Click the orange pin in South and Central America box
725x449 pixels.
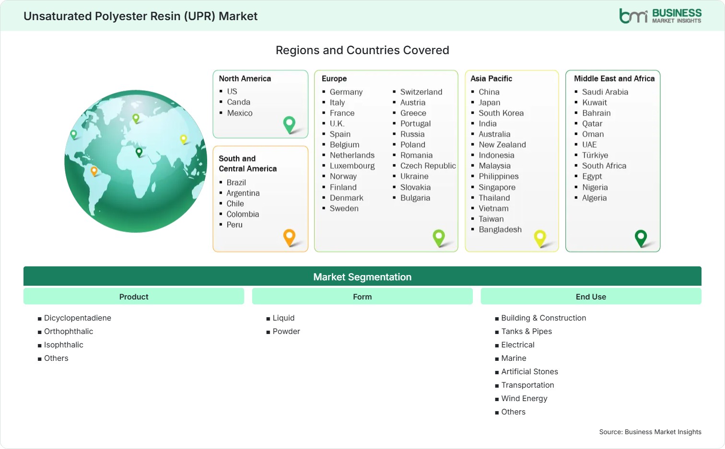pyautogui.click(x=289, y=238)
